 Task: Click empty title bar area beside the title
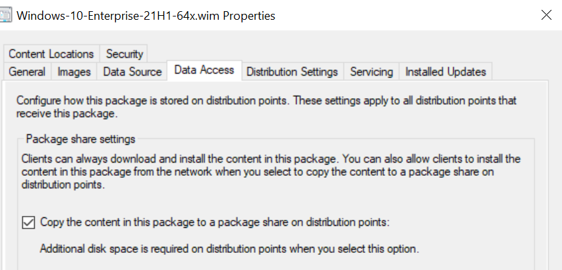[405, 15]
